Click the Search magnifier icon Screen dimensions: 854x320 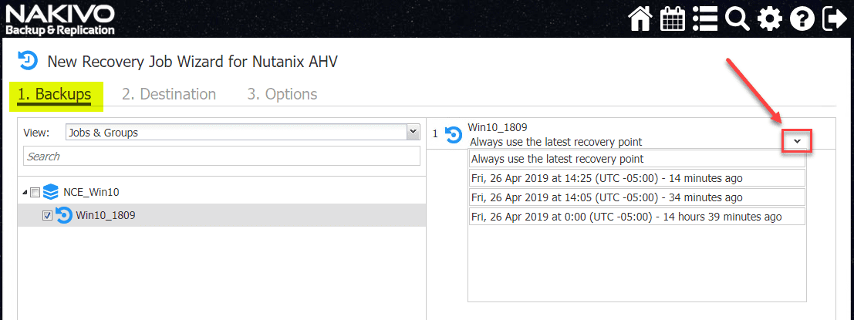point(738,19)
